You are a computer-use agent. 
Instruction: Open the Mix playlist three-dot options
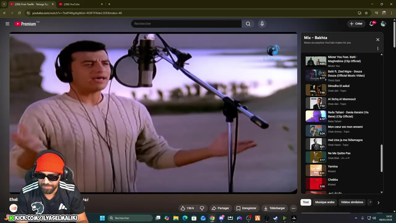click(378, 49)
